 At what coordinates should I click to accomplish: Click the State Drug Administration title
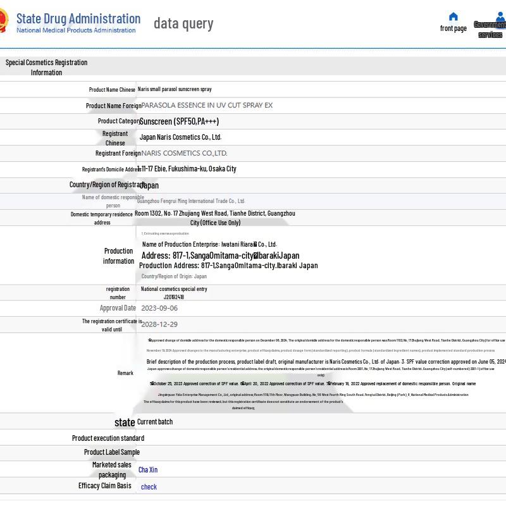click(x=78, y=19)
